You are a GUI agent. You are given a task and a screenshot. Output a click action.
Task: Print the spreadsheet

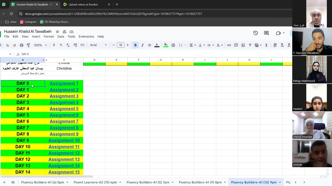[x=22, y=45]
